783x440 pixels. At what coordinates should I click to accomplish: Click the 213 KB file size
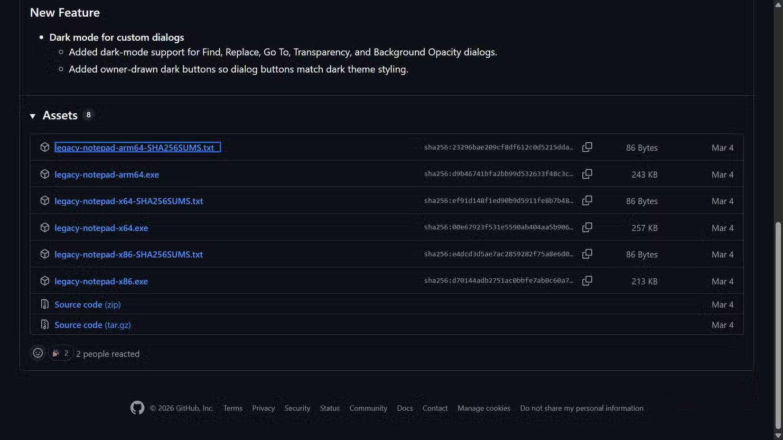coord(644,281)
